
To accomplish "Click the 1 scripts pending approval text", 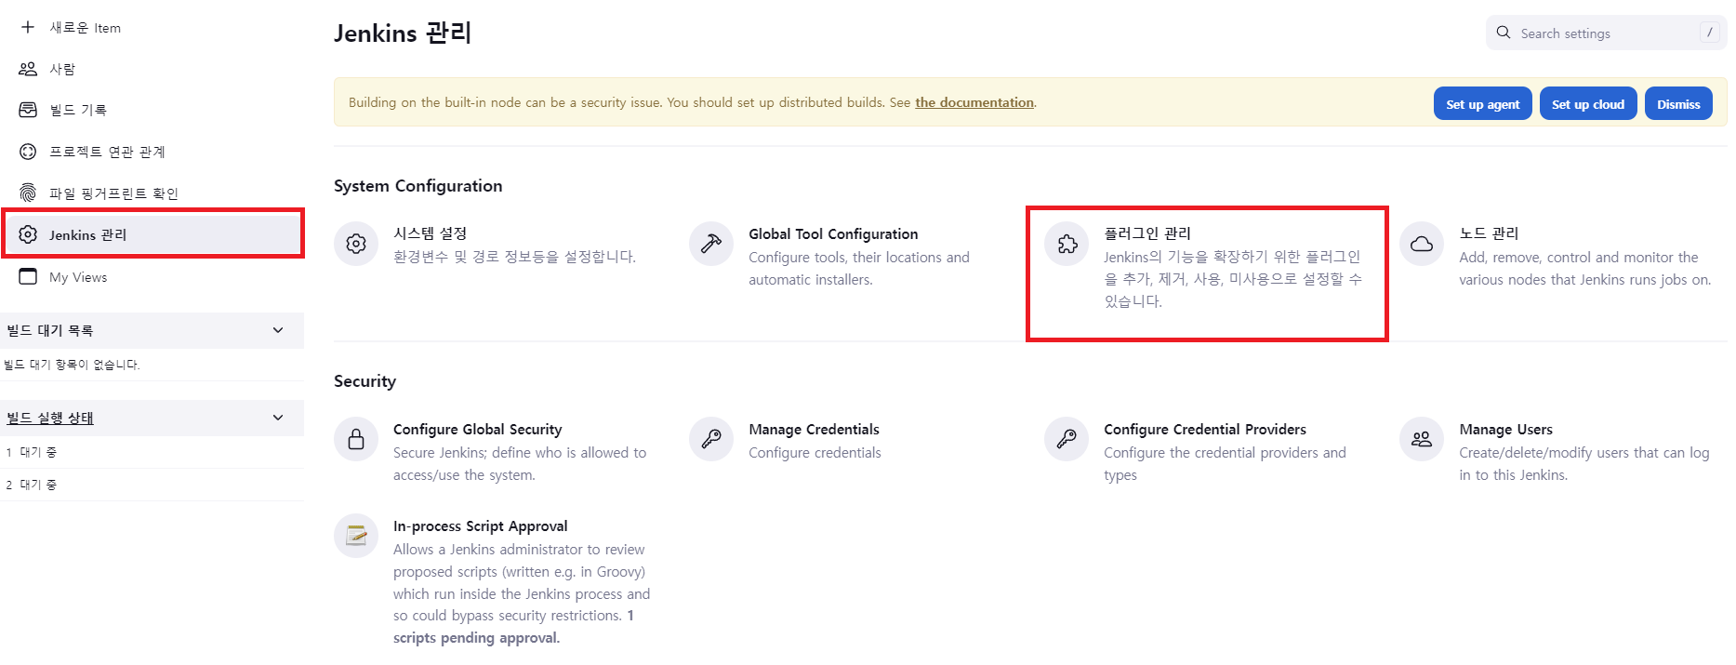I will click(x=513, y=627).
